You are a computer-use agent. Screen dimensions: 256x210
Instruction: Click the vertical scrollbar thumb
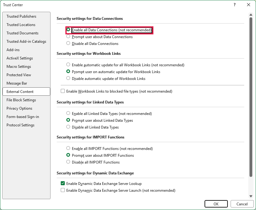pos(251,97)
